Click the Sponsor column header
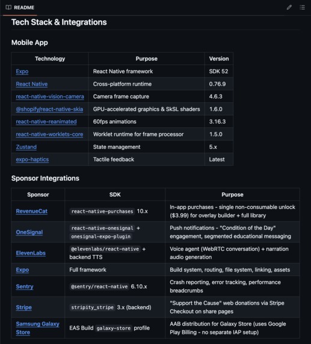Screen dimensions: 311x344 (x=38, y=195)
